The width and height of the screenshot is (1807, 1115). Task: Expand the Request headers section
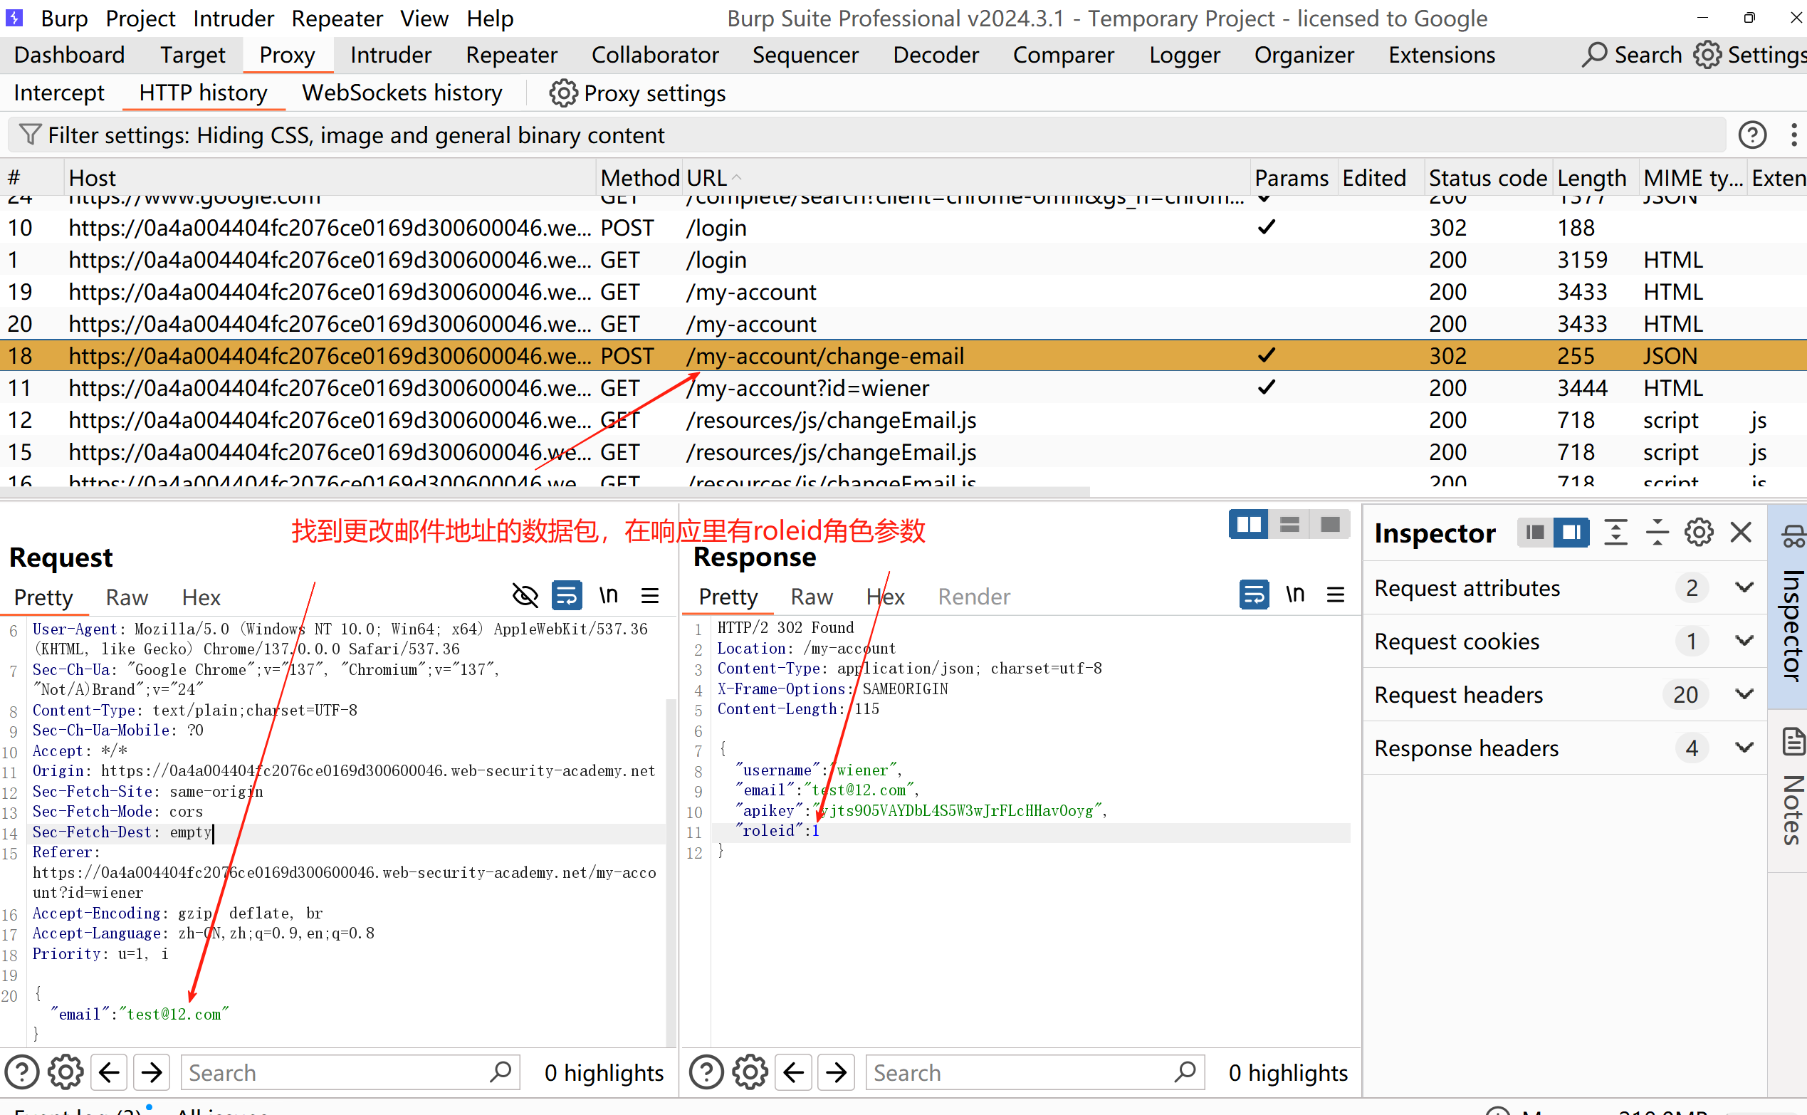(1744, 695)
